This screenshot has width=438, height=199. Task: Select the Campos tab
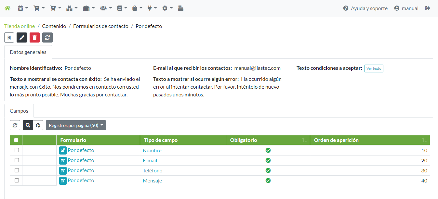tap(19, 111)
